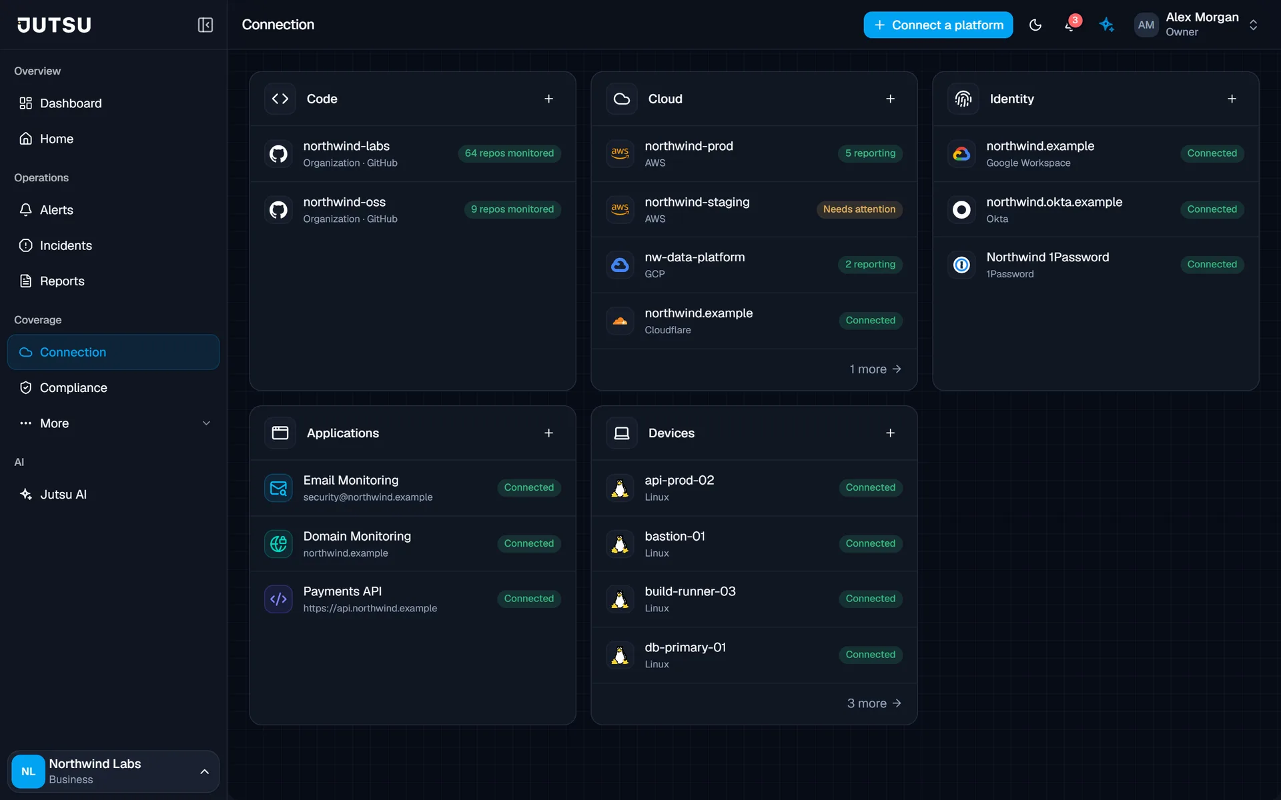Toggle dark mode moon icon
This screenshot has height=800, width=1281.
pyautogui.click(x=1035, y=25)
